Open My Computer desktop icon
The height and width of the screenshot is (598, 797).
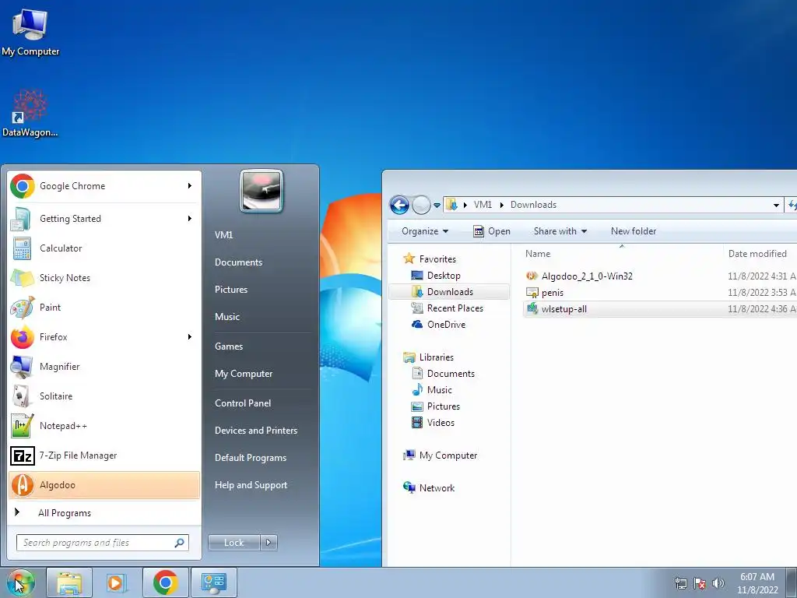pos(30,31)
